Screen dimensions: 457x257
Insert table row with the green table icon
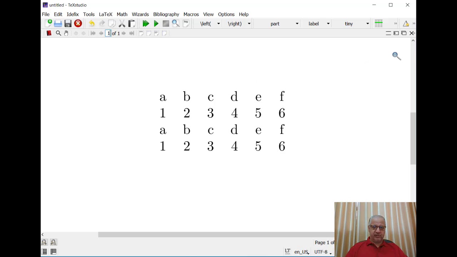click(x=379, y=24)
